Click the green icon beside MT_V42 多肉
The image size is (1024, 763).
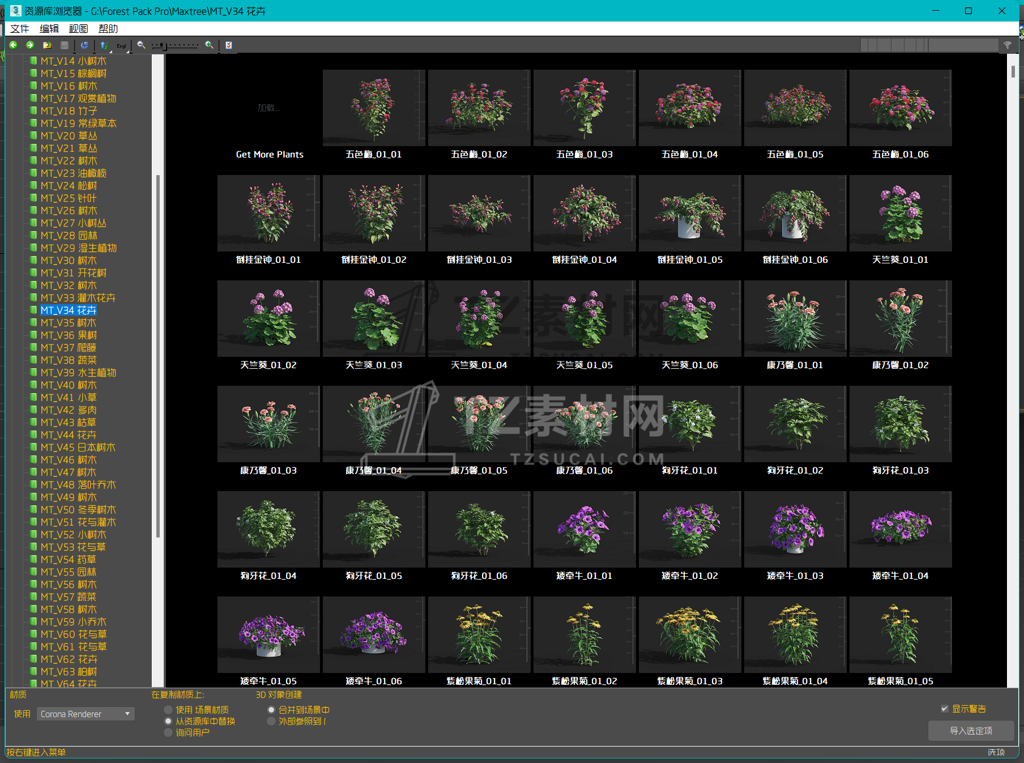coord(33,410)
